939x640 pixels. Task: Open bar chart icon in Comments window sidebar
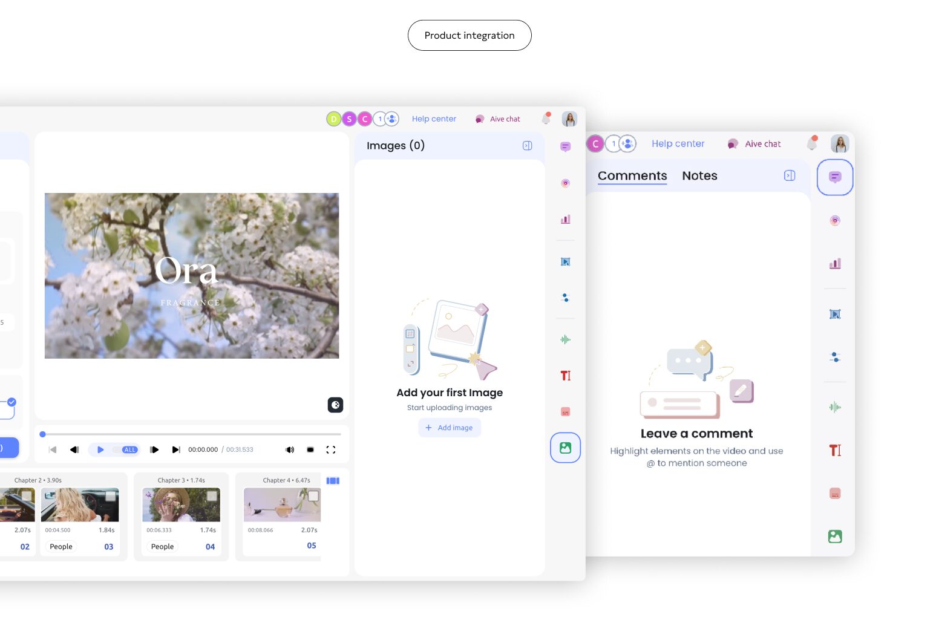coord(835,264)
